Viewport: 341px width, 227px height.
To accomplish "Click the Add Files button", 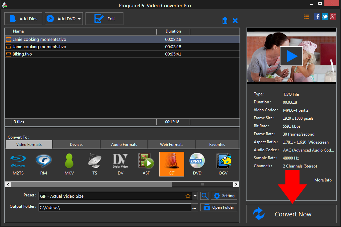I will 23,19.
